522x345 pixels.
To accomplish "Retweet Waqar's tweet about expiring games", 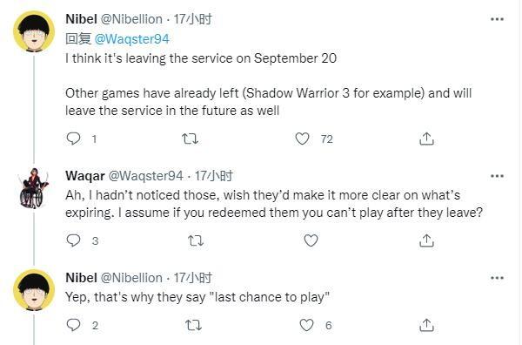I will (x=196, y=240).
